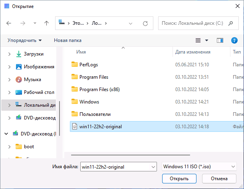This screenshot has width=244, height=189.
Task: Expand the 'boot' tree node
Action: [x=9, y=147]
